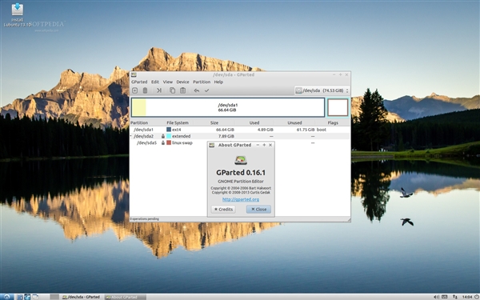Switch to the /dev/sda - GParted taskbar entry

click(x=81, y=297)
